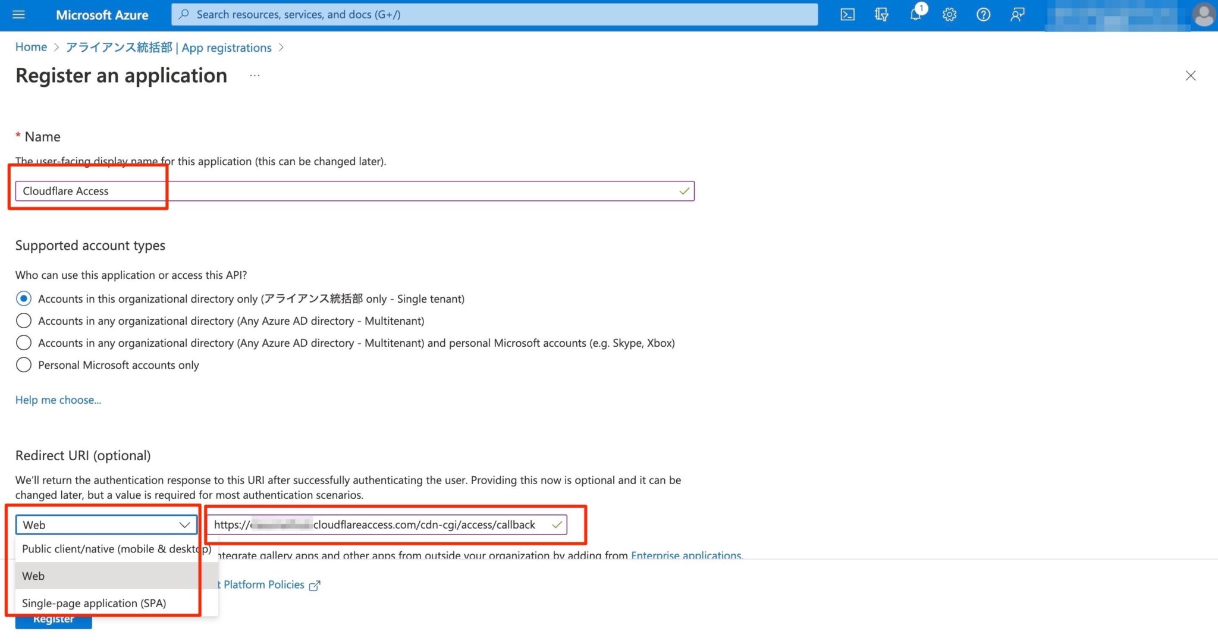Open アライアンス統括部 App registrations breadcrumb

(169, 47)
